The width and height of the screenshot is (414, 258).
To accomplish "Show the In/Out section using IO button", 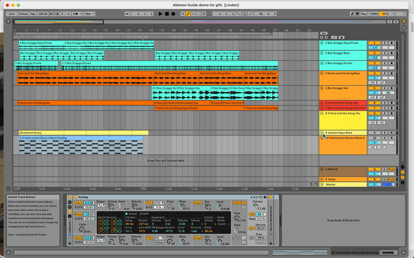I will click(402, 167).
